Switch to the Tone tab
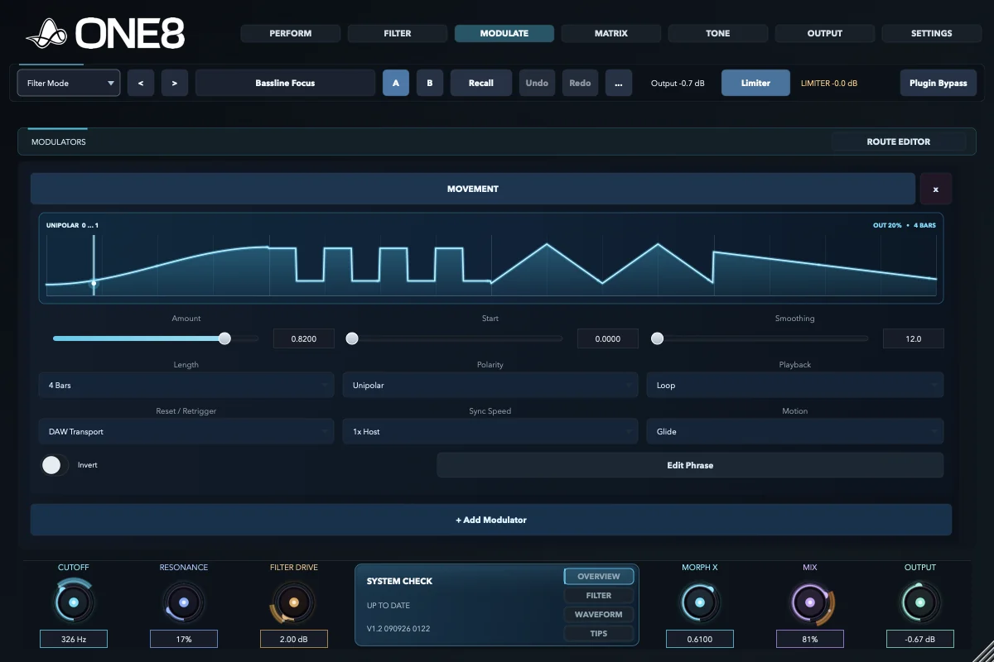This screenshot has height=662, width=994. [x=718, y=34]
